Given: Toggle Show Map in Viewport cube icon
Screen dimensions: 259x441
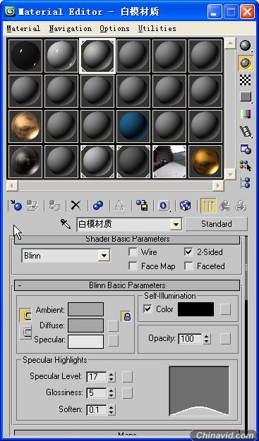Looking at the screenshot, I should 185,205.
